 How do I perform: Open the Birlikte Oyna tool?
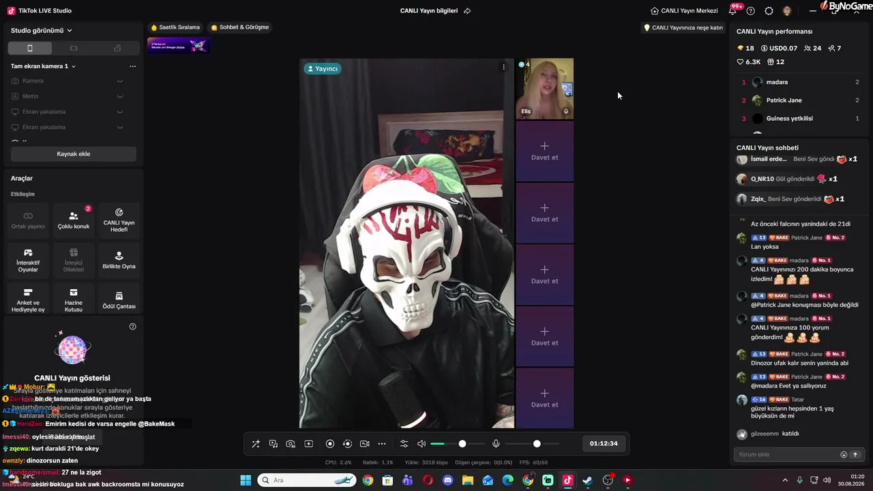click(x=119, y=261)
